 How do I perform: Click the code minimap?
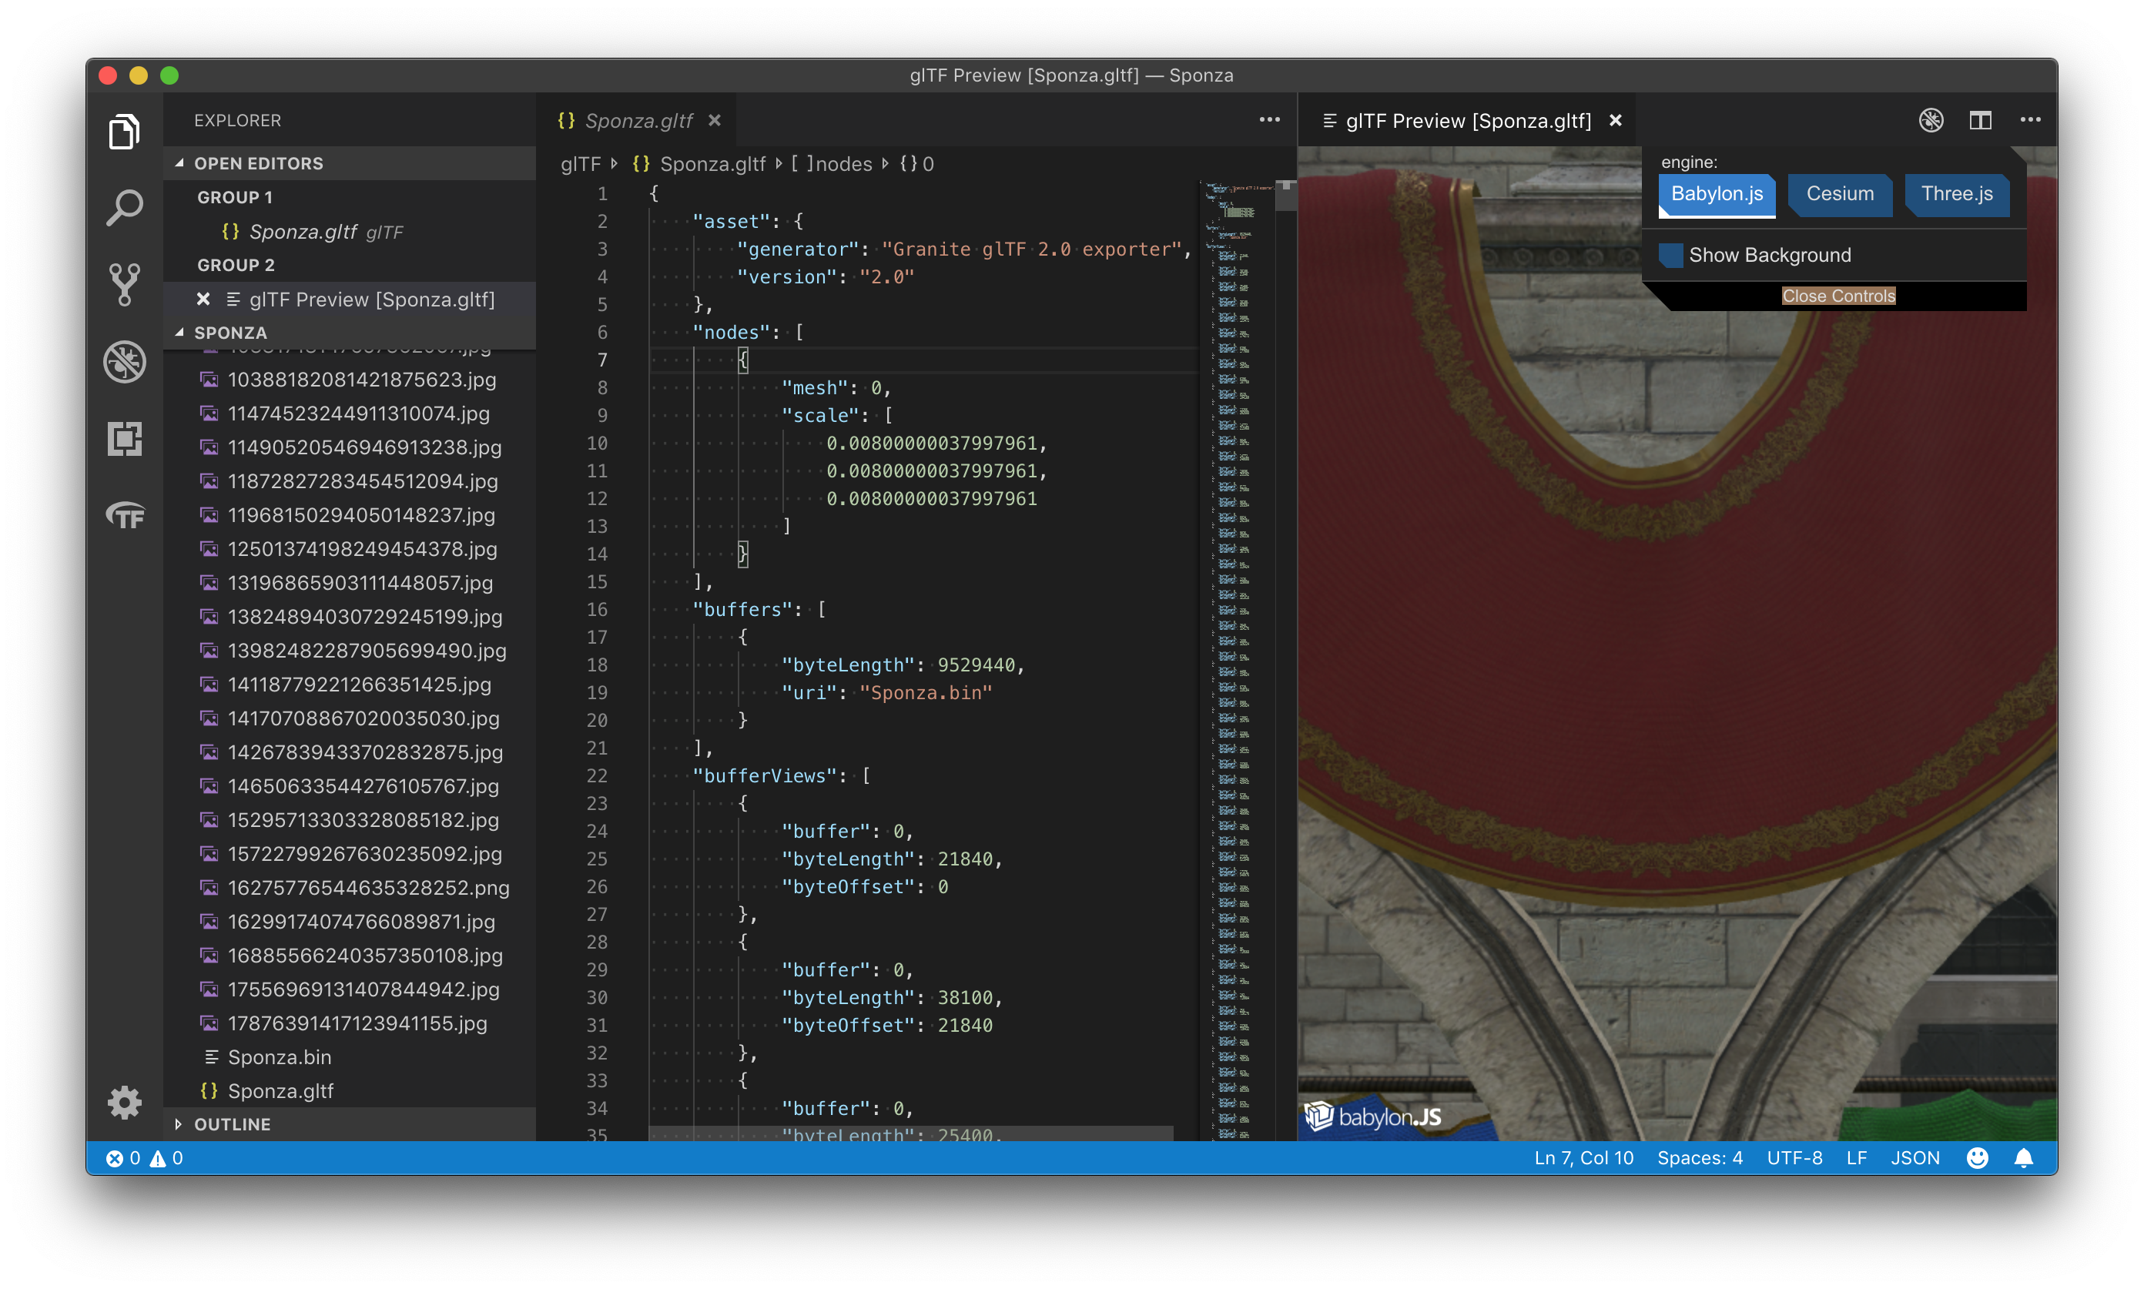point(1237,660)
